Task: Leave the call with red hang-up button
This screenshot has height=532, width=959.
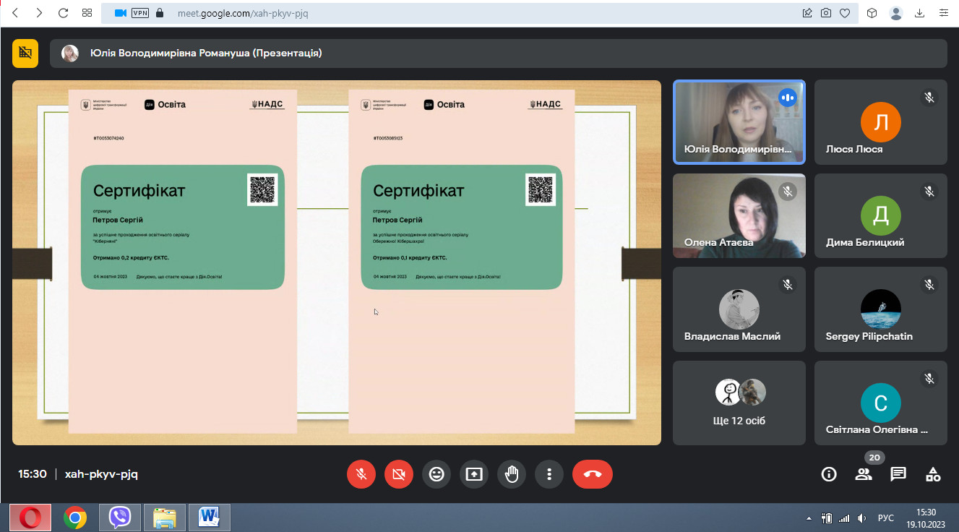Action: point(593,474)
